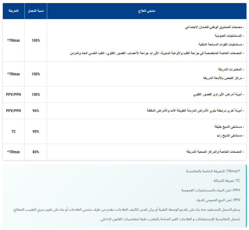This screenshot has height=230, width=249.
Task: Click the 'TRmas*: التعريفة الخاصة بالتعاضدية' footnote
Action: click(x=215, y=171)
